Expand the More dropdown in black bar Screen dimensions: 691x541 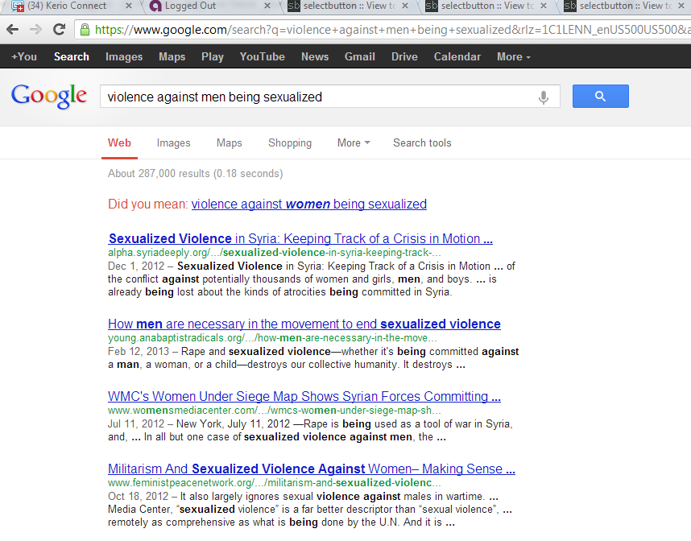pyautogui.click(x=513, y=56)
